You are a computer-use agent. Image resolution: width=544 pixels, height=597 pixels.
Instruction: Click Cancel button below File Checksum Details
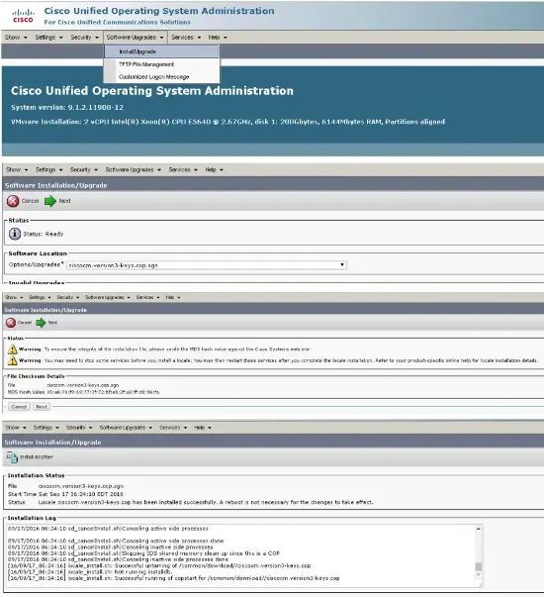[19, 407]
